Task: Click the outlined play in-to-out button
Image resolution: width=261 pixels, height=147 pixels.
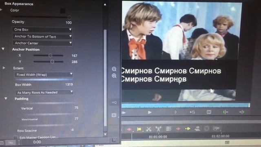Action: coord(176,112)
